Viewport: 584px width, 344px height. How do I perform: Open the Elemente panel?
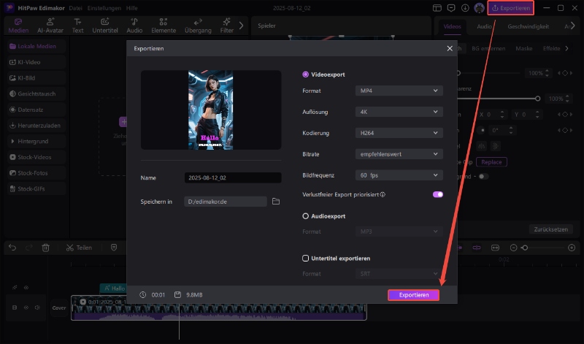pyautogui.click(x=164, y=26)
